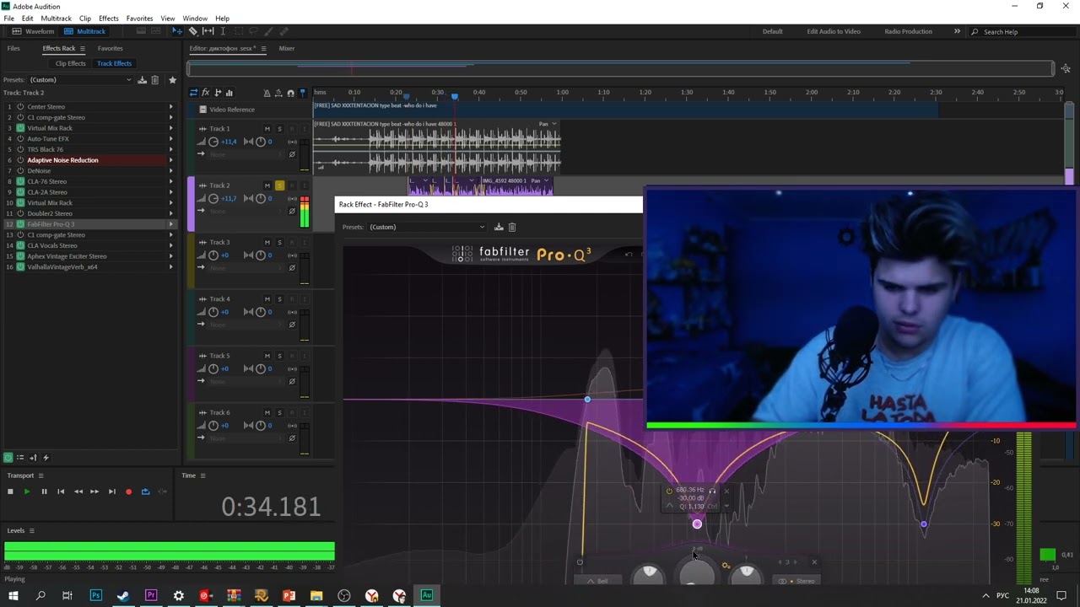Image resolution: width=1080 pixels, height=607 pixels.
Task: Save preset in FabFilter Rack Effect window
Action: point(499,227)
